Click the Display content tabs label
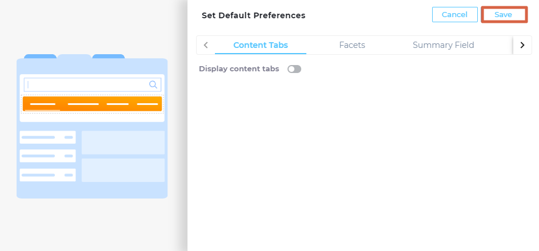This screenshot has height=251, width=539. point(239,69)
